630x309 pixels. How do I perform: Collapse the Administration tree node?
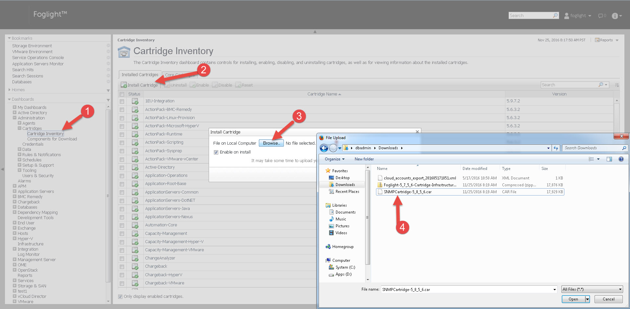[x=14, y=118]
